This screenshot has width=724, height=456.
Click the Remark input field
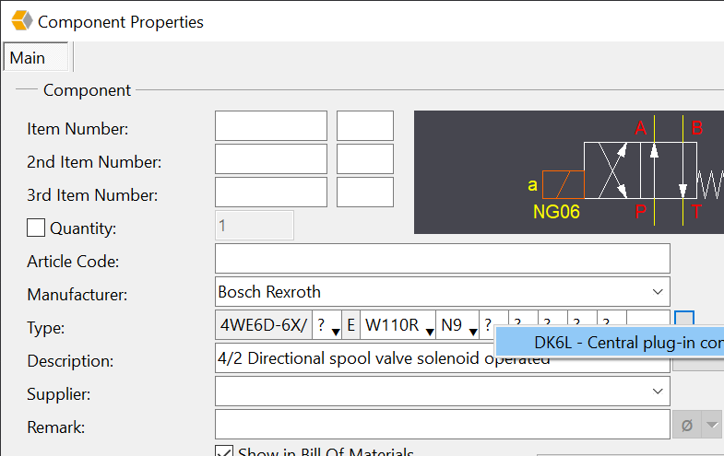(443, 424)
